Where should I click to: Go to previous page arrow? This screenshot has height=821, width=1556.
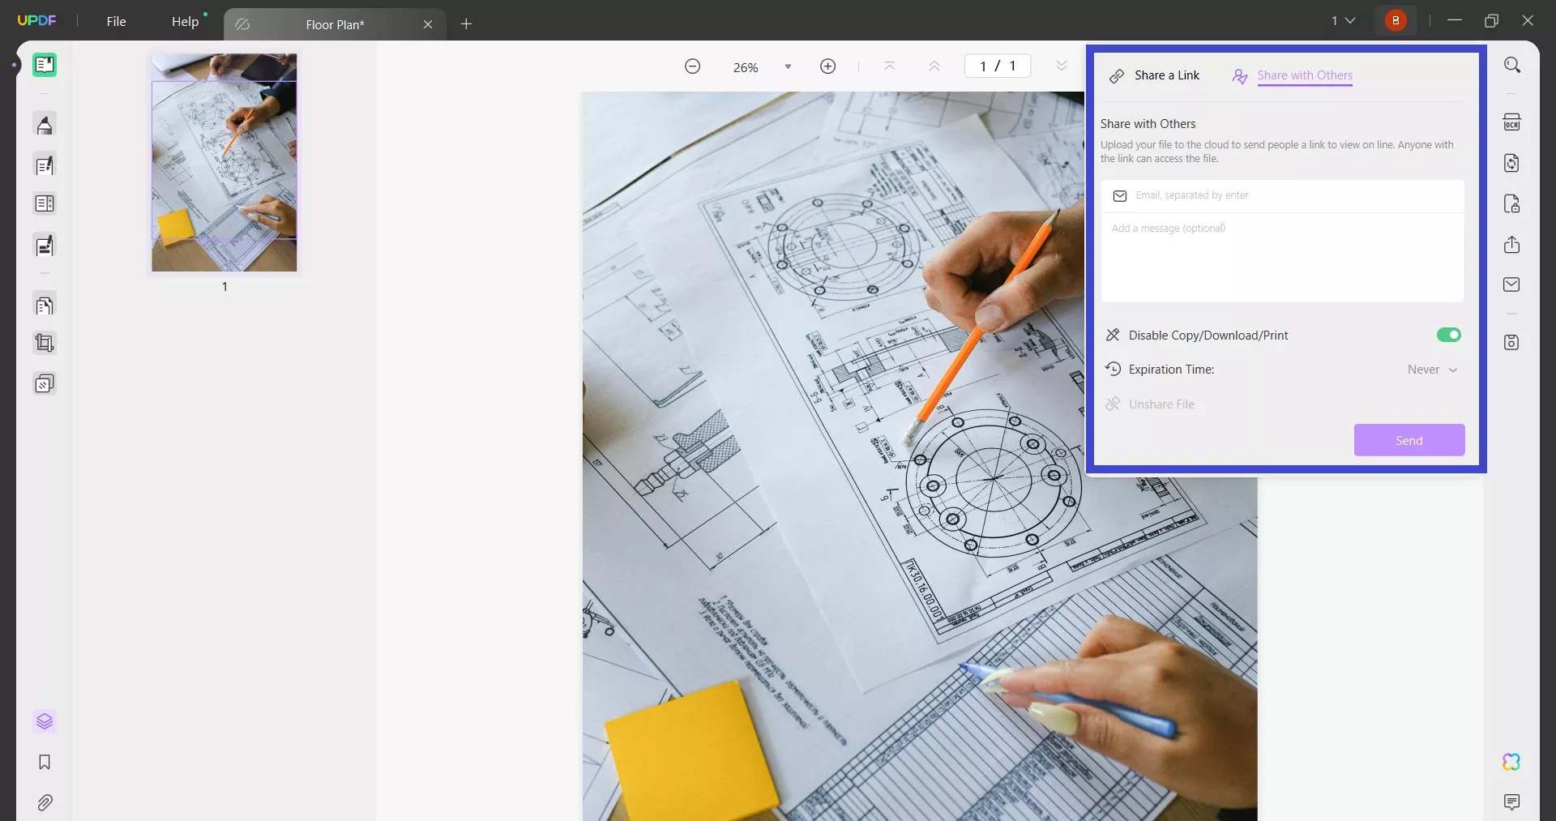coord(934,66)
